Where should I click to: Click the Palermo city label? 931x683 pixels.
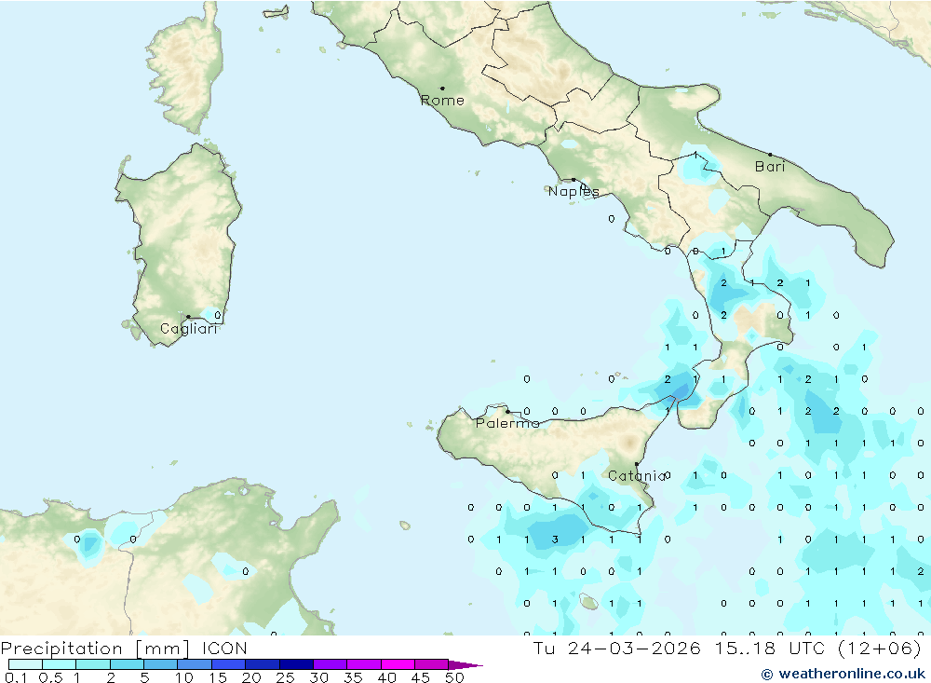[x=507, y=423]
